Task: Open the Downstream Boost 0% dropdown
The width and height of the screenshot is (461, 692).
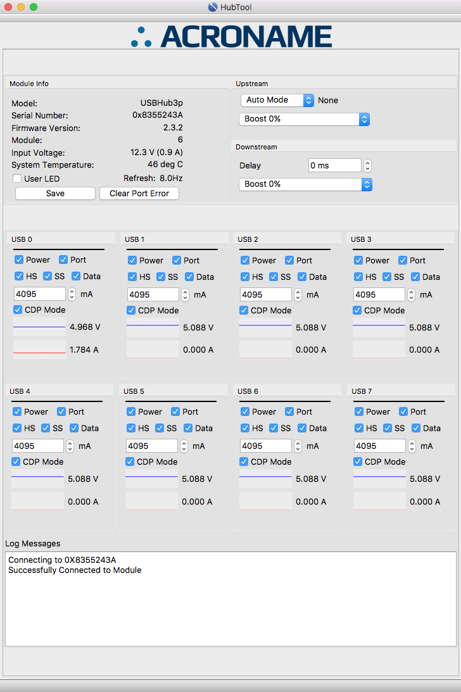Action: point(305,184)
